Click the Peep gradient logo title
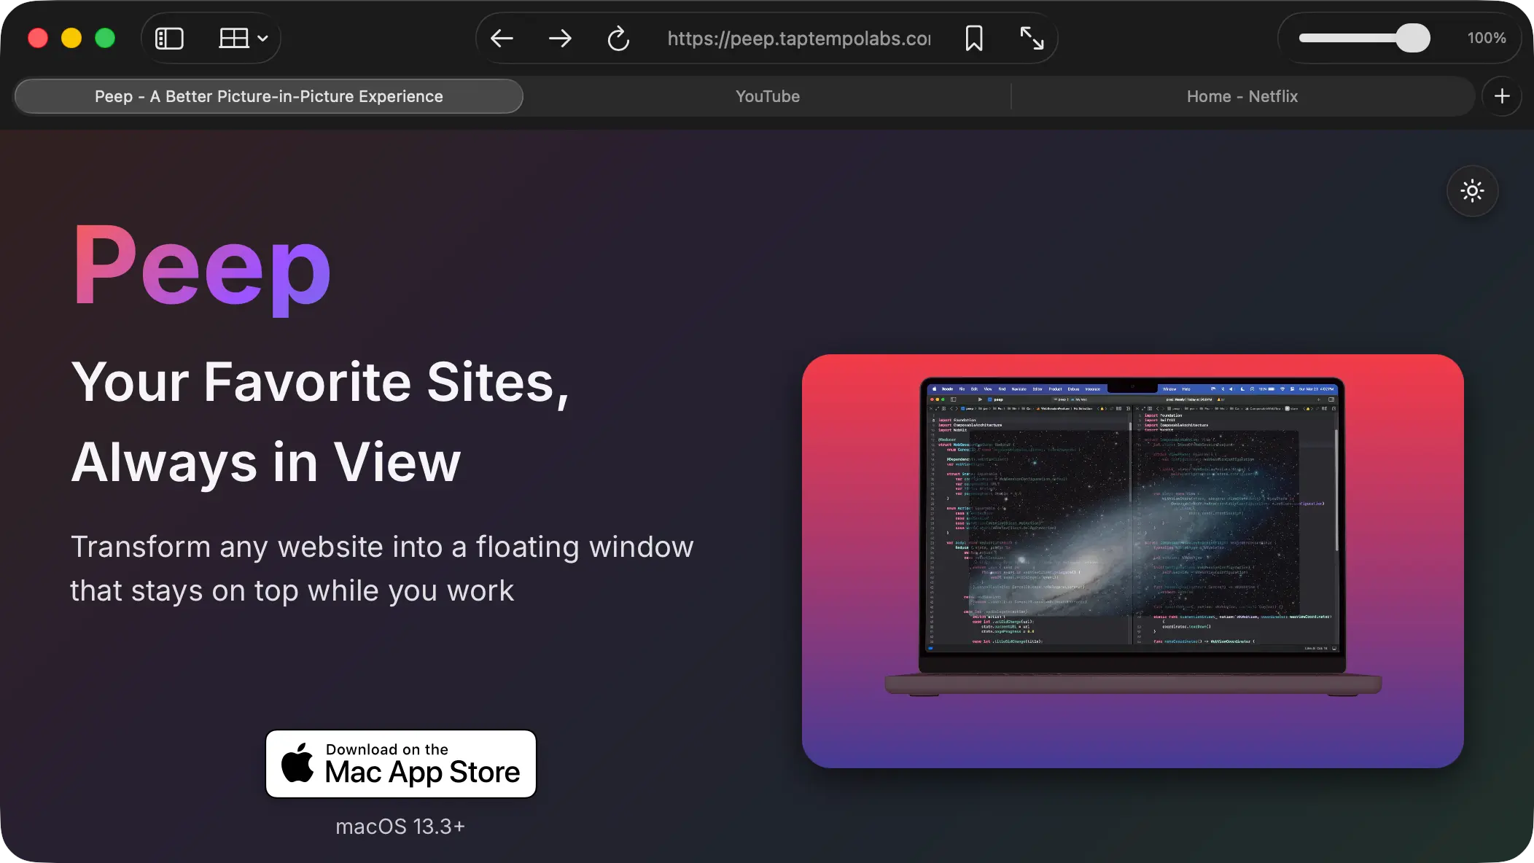 coord(202,268)
